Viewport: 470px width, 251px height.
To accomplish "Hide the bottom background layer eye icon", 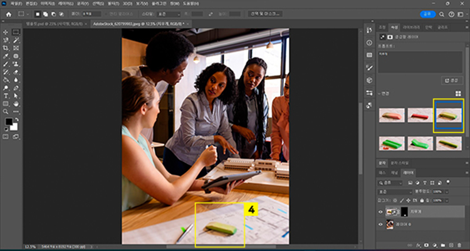I will click(380, 224).
